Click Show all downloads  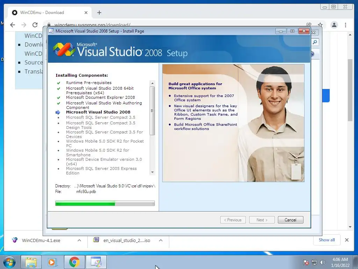(x=327, y=240)
